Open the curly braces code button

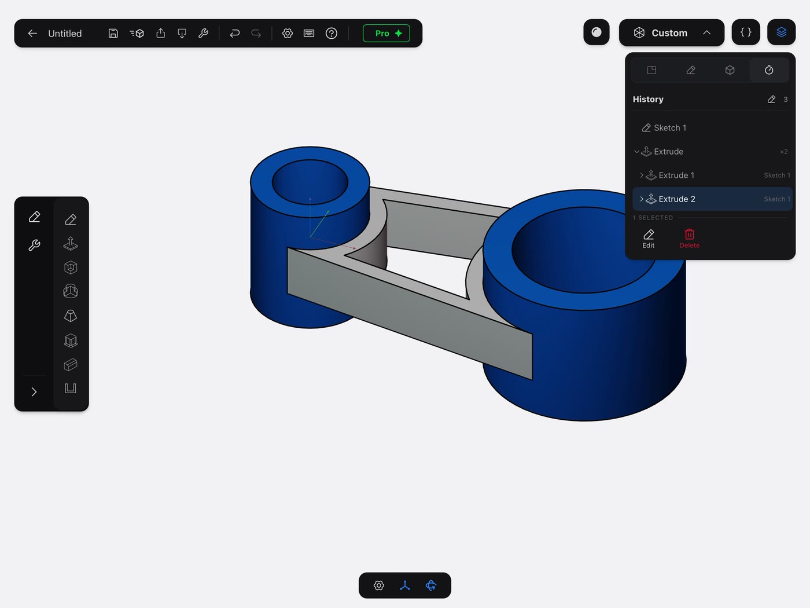(x=746, y=32)
